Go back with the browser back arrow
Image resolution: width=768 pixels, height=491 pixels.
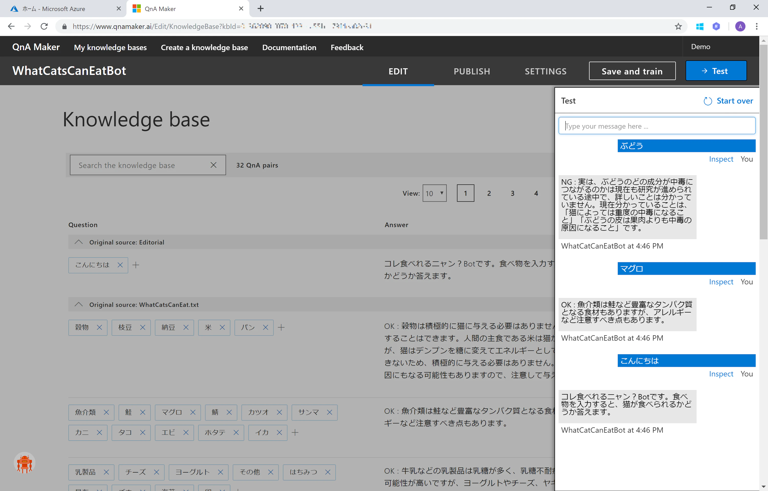pos(11,26)
